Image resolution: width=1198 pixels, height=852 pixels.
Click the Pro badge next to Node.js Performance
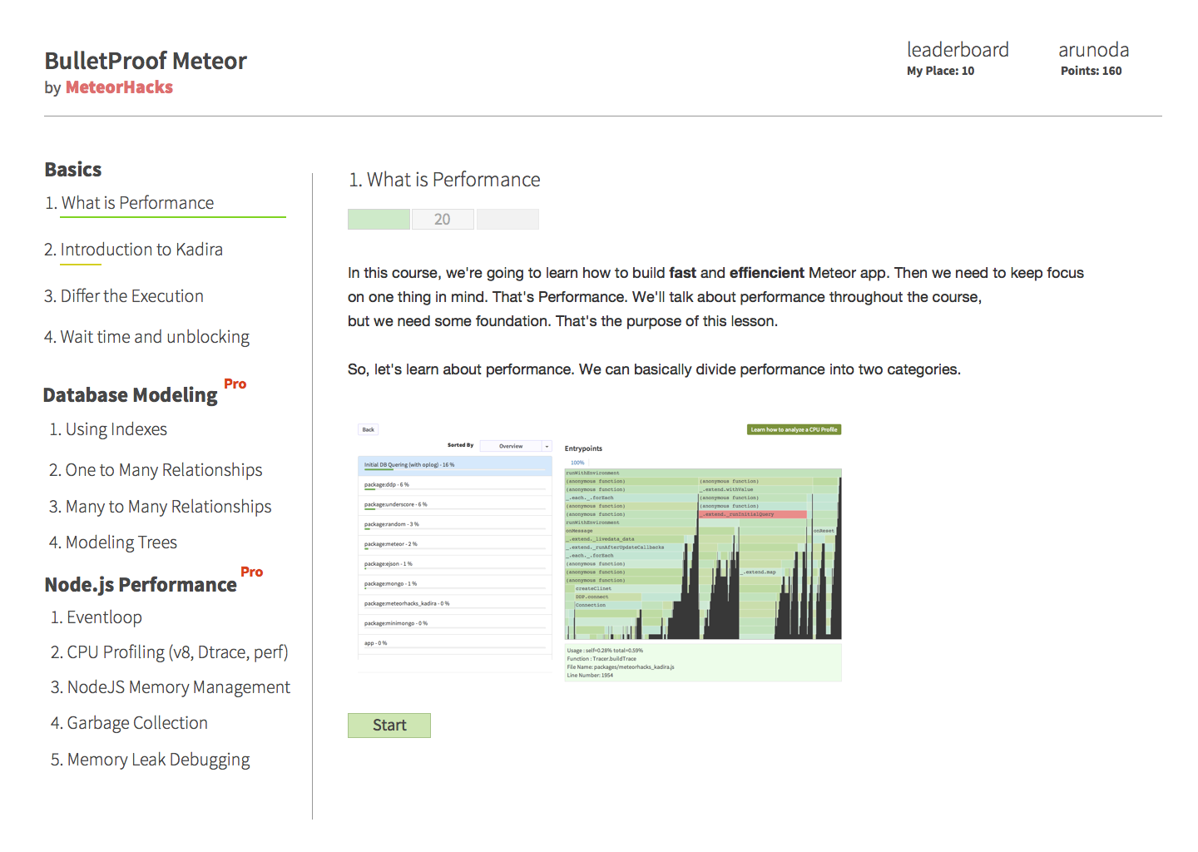pyautogui.click(x=252, y=572)
